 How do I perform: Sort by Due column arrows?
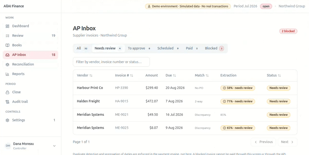pos(174,75)
